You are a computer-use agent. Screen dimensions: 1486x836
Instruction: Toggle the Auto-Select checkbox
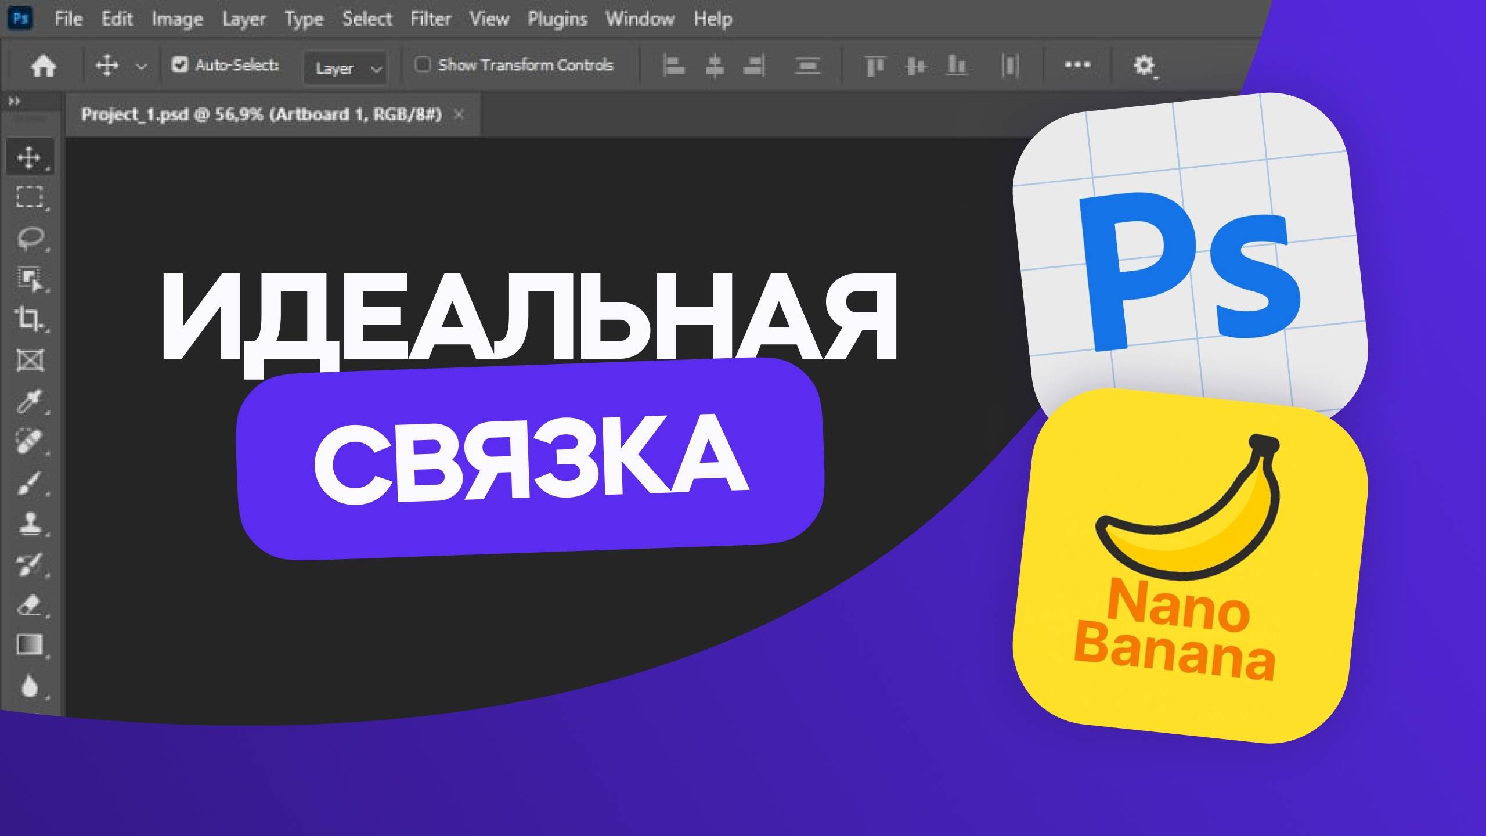(181, 65)
